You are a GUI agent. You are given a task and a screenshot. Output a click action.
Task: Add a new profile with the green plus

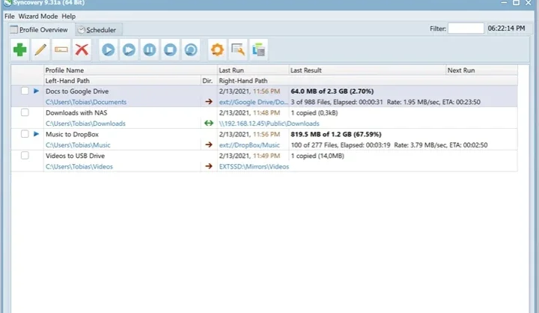coord(20,50)
